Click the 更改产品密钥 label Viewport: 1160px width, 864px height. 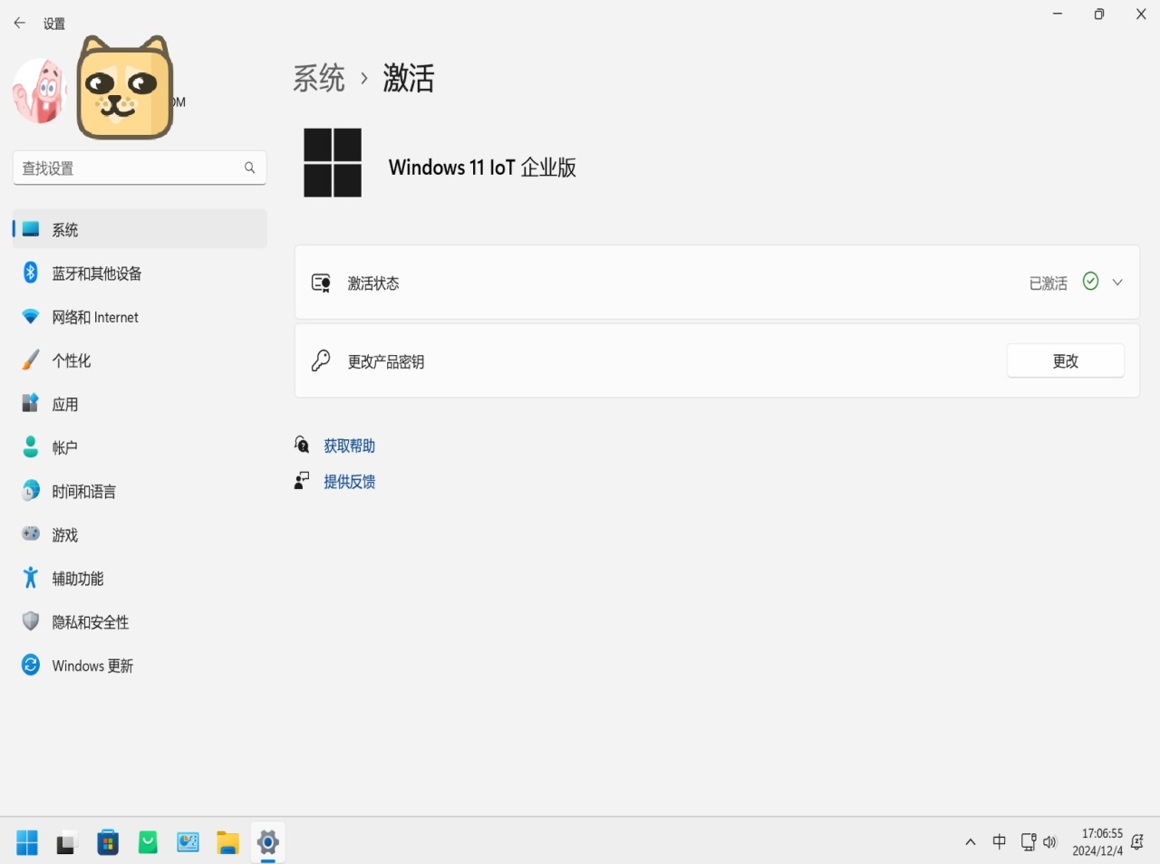tap(386, 361)
